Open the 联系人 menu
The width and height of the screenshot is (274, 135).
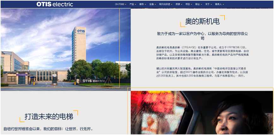coord(219,4)
